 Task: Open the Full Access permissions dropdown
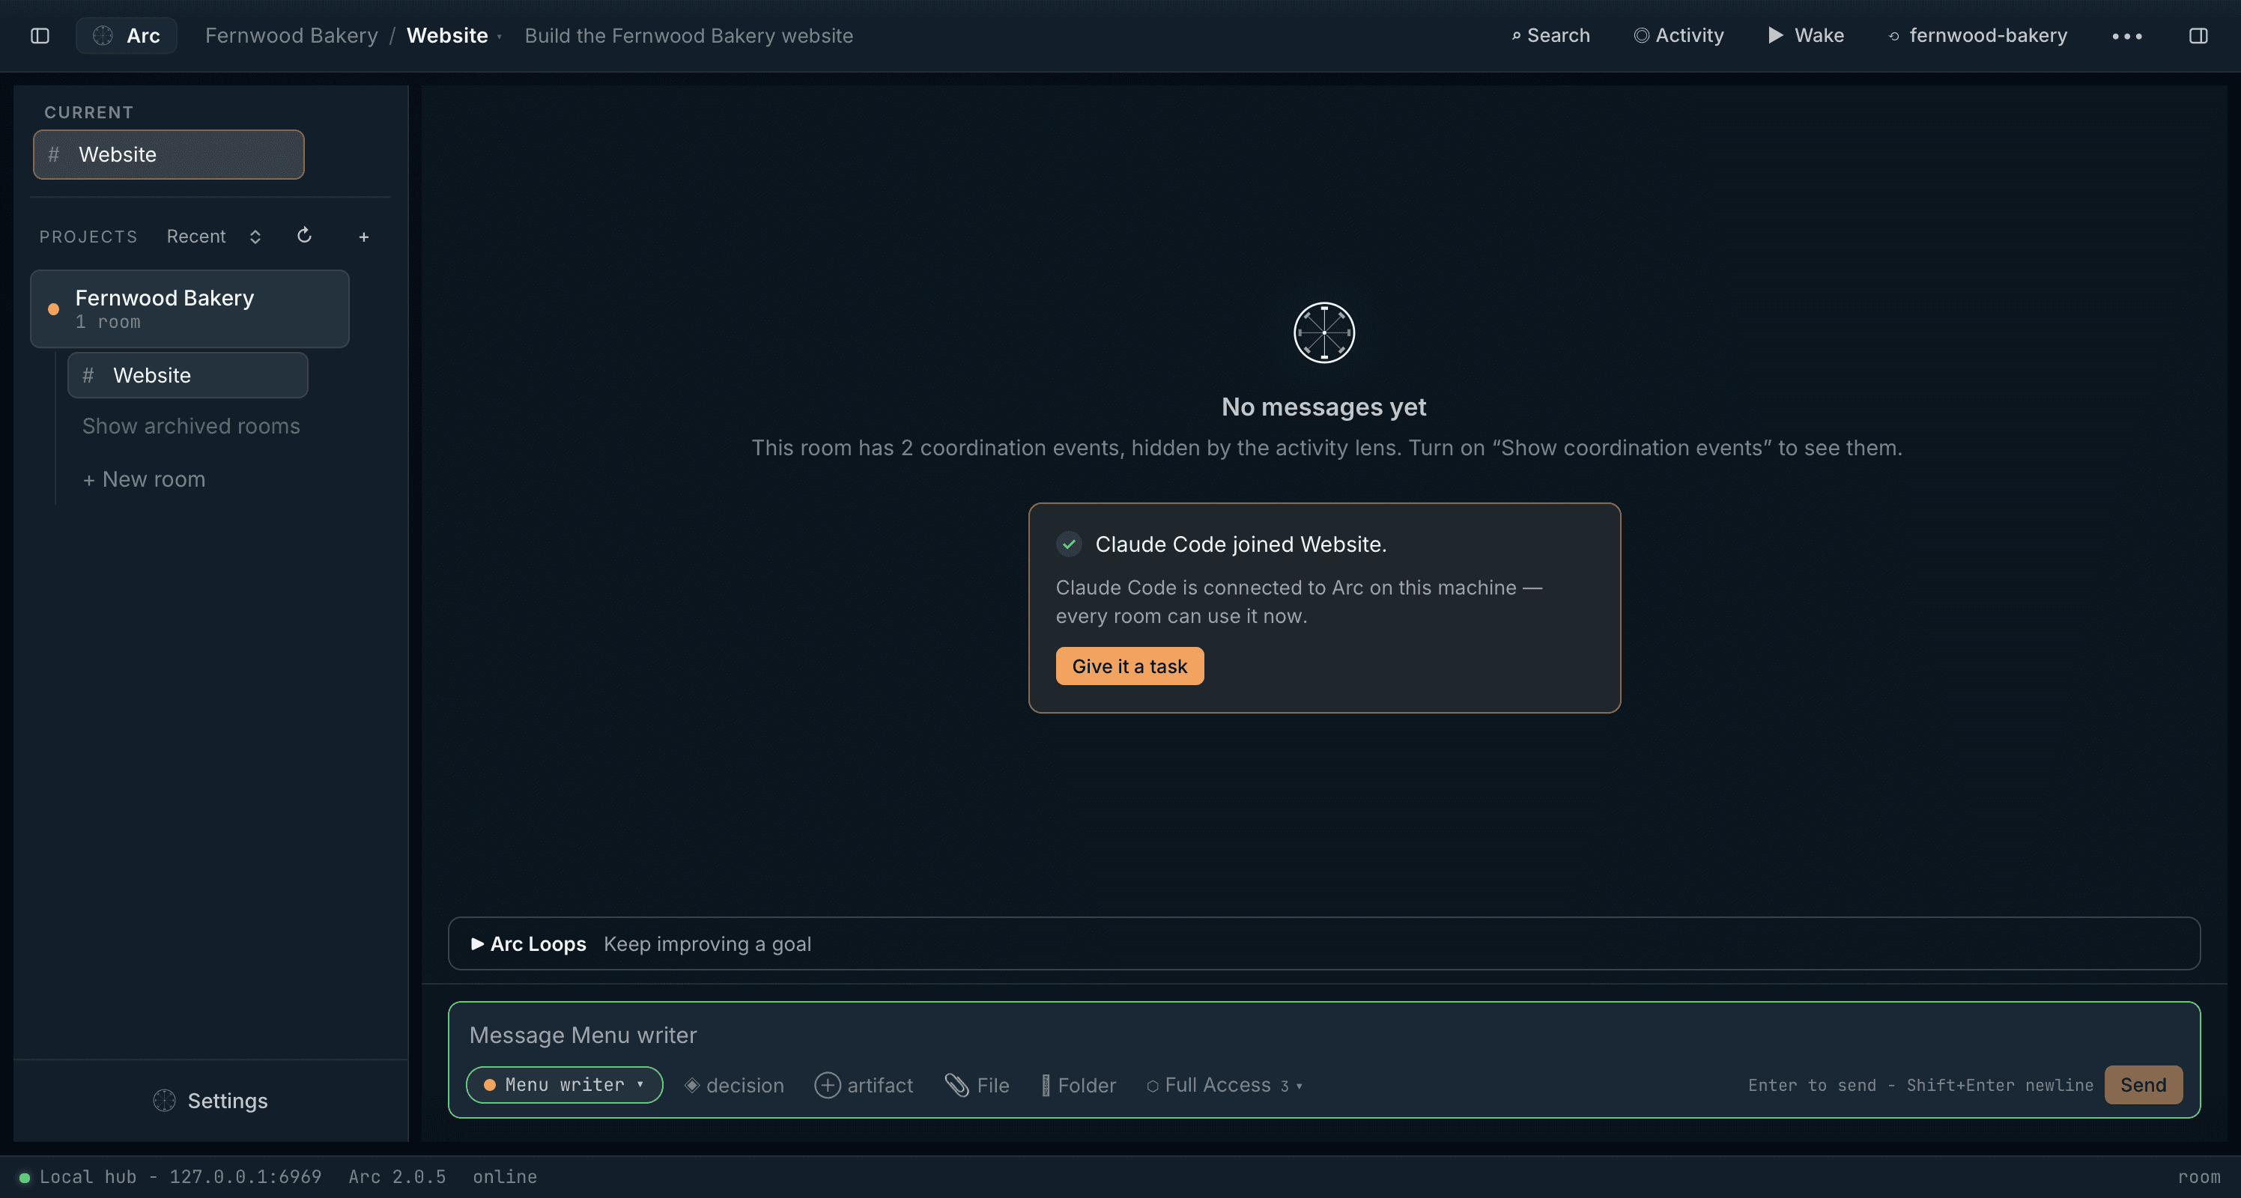(x=1225, y=1085)
